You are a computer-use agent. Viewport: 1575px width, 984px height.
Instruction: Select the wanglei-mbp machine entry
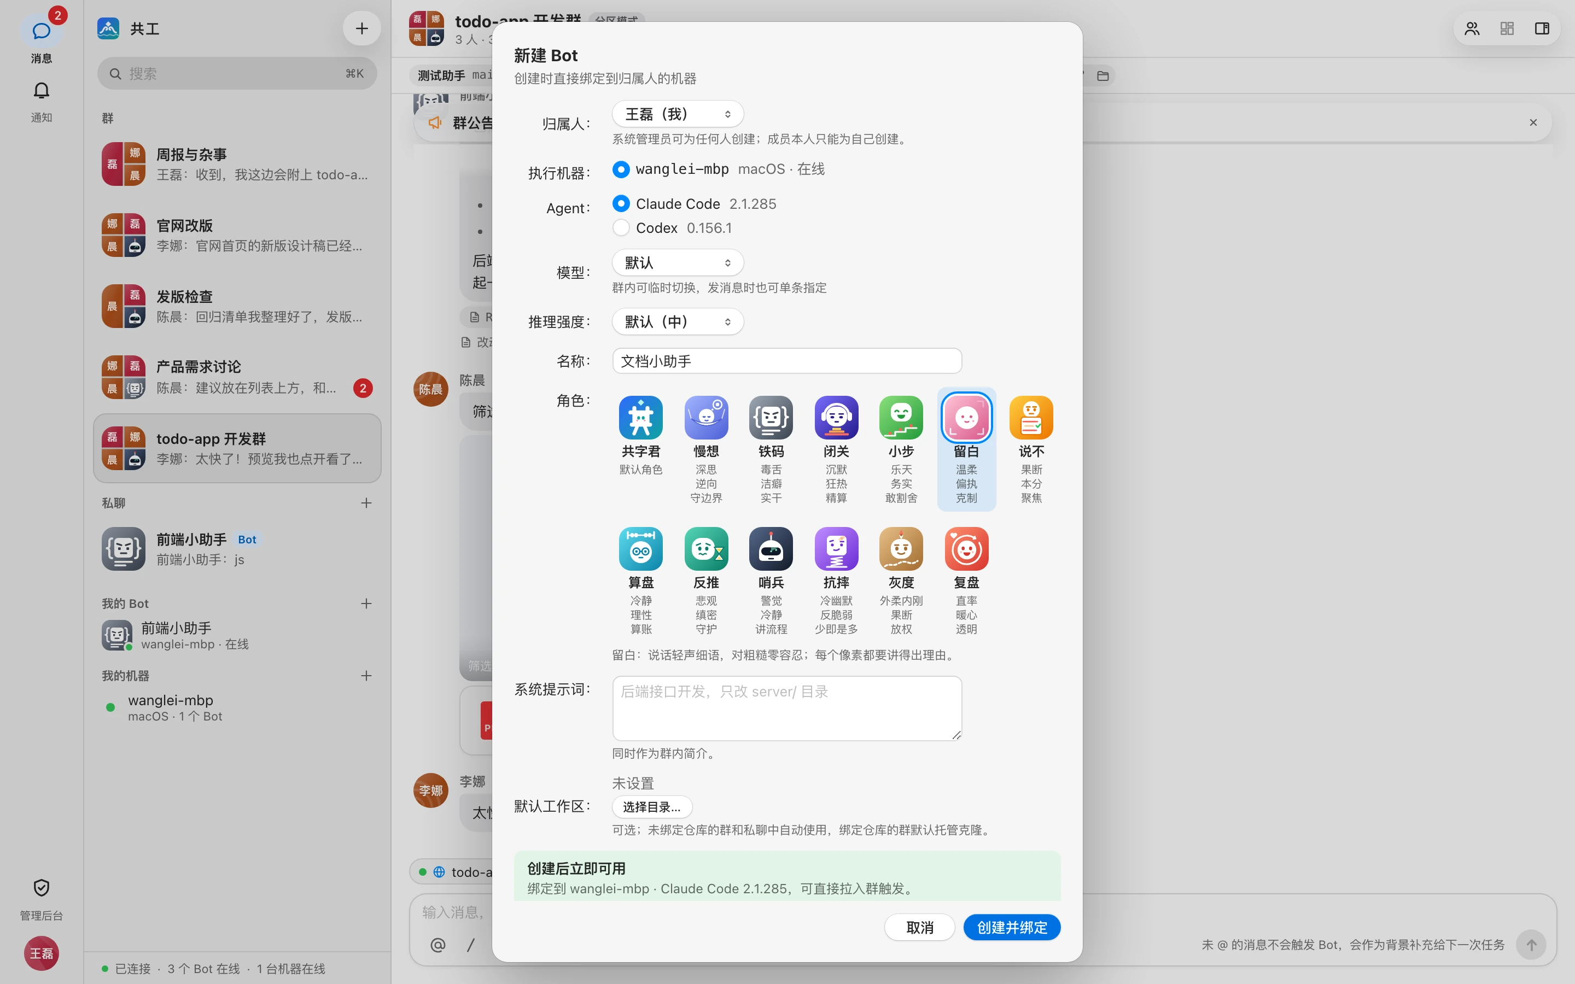237,707
